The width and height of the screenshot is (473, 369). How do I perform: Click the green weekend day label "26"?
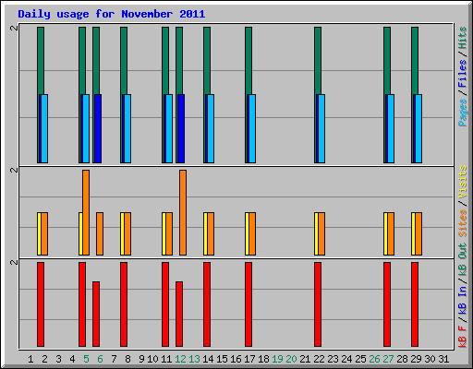[374, 359]
